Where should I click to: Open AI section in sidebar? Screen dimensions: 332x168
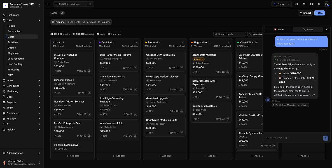pyautogui.click(x=22, y=124)
